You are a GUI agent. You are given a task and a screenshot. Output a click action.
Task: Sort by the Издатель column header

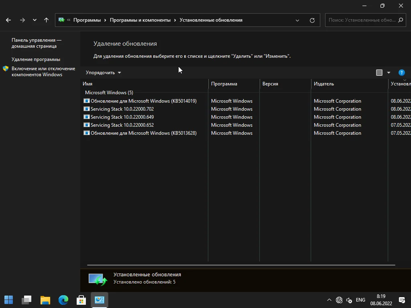pos(324,84)
